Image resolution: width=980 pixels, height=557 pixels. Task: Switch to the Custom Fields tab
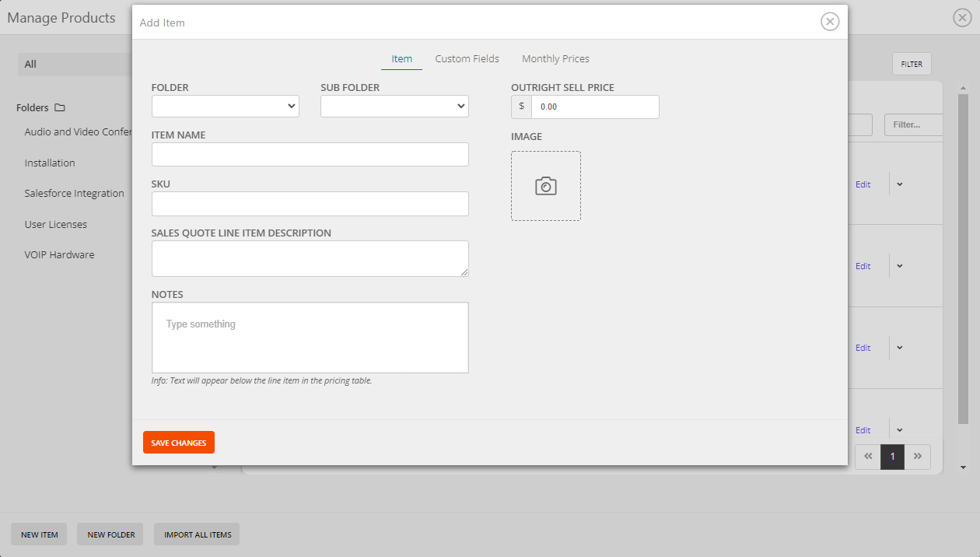tap(467, 59)
